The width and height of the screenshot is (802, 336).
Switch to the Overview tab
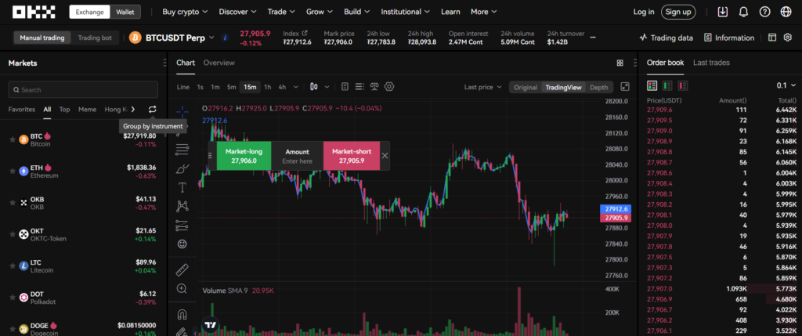pyautogui.click(x=219, y=63)
